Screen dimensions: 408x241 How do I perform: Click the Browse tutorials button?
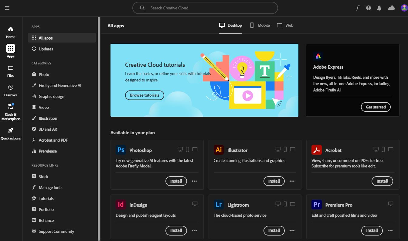[x=144, y=95]
